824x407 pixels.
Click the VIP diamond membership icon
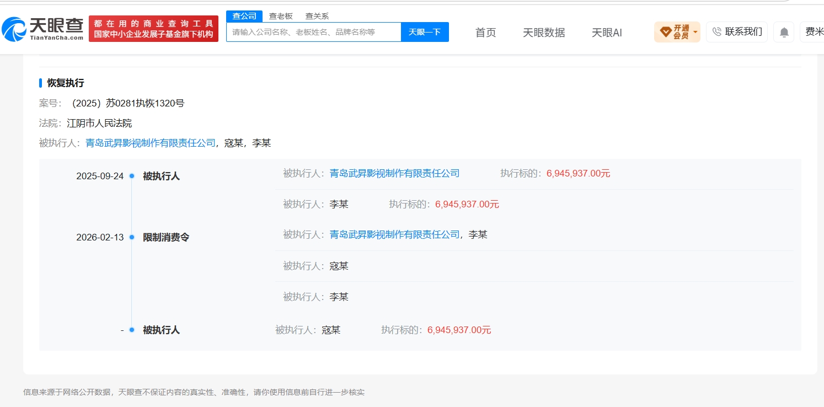pos(666,32)
